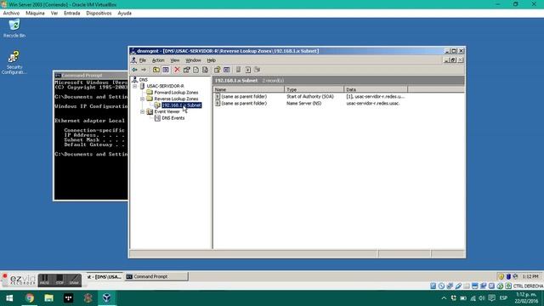Collapse the Event Viewer tree node
Screen dimensions: 544x306
[x=142, y=111]
